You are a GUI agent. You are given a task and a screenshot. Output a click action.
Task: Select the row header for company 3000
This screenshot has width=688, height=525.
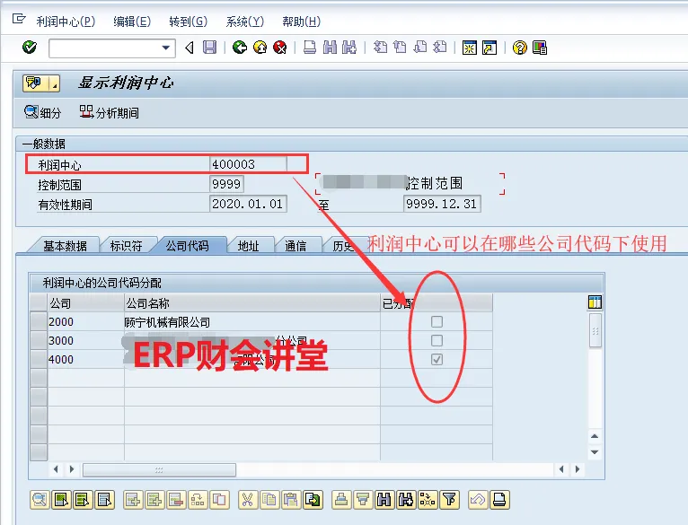[x=39, y=340]
